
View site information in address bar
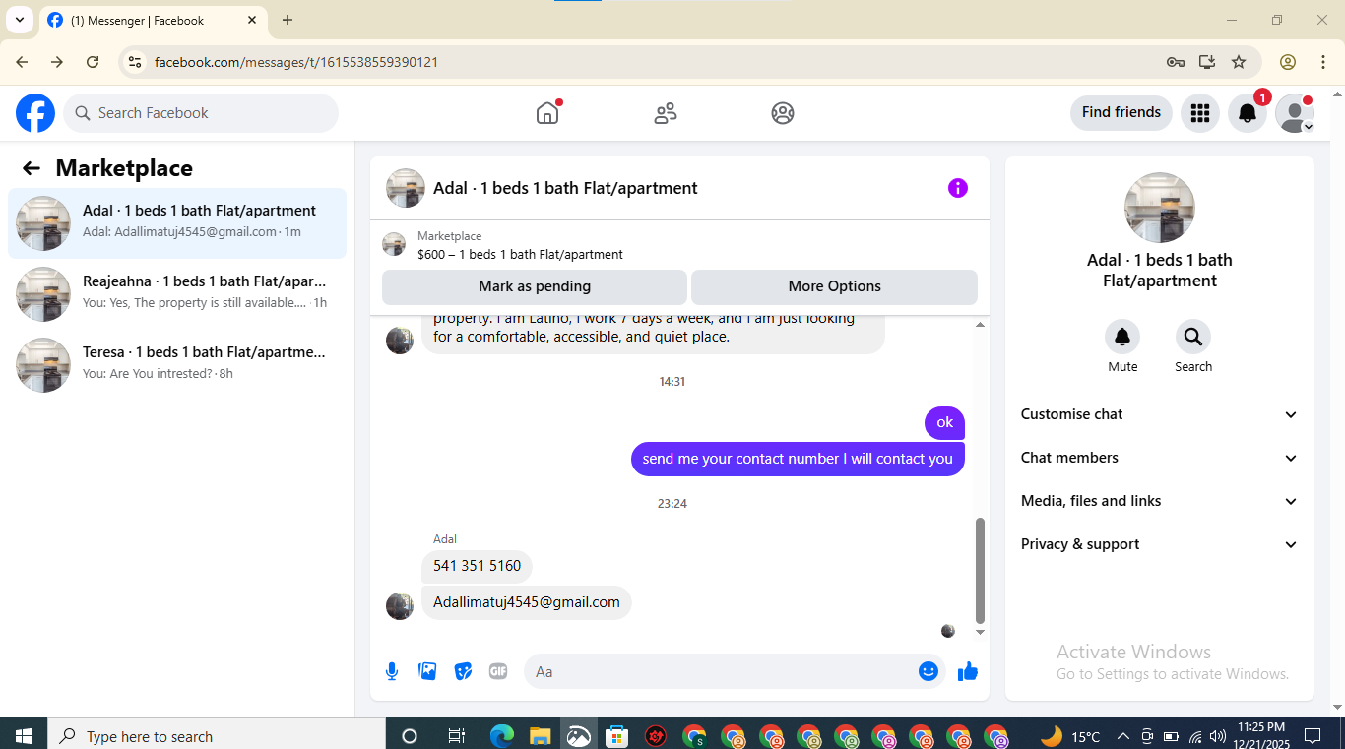click(136, 62)
